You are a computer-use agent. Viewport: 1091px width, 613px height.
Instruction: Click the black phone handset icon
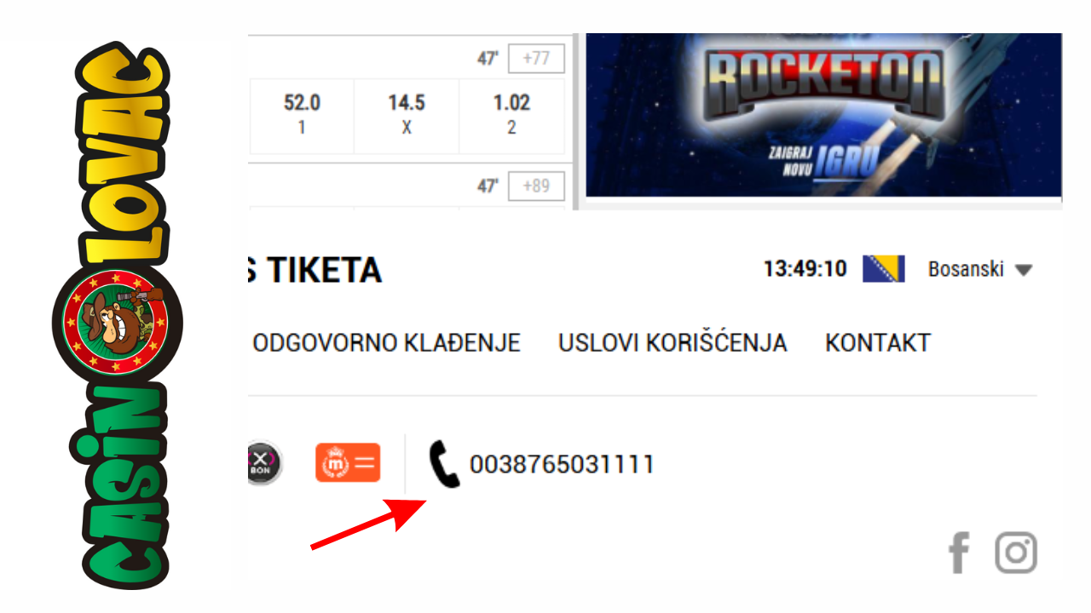click(444, 464)
